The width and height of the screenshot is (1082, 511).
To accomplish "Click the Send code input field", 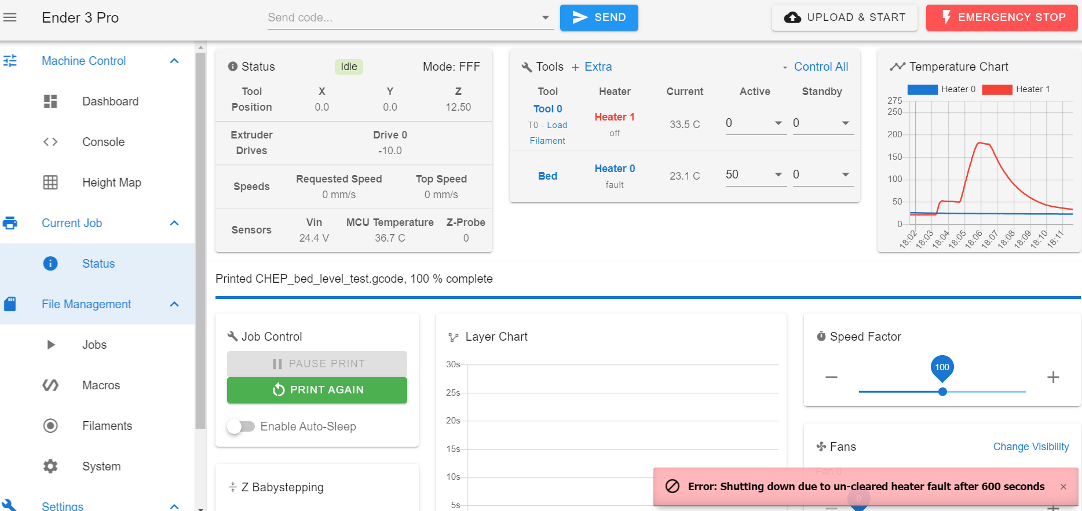I will [x=402, y=17].
